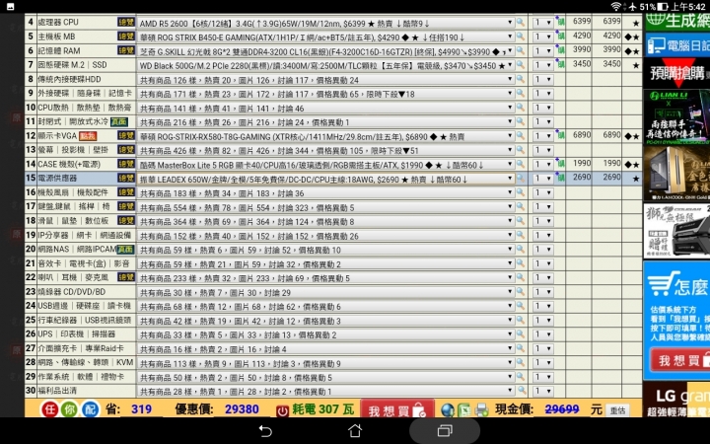Tap the LG gram advertisement
This screenshot has width=710, height=444.
pyautogui.click(x=676, y=400)
